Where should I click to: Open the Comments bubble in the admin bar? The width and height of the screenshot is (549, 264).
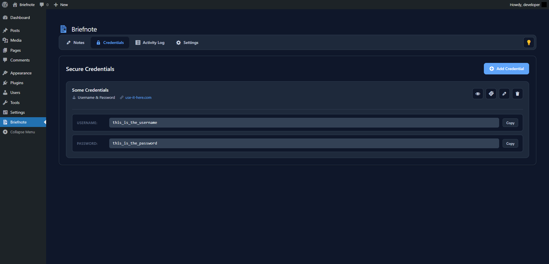(43, 5)
